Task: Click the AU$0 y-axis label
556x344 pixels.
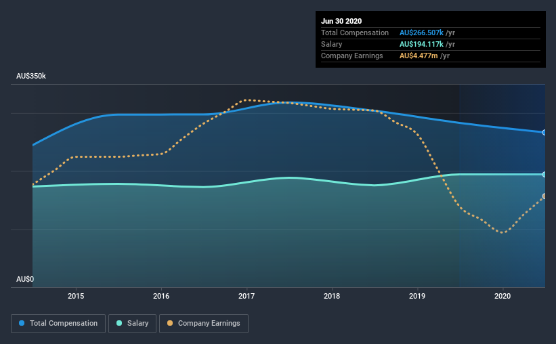Action: 25,279
